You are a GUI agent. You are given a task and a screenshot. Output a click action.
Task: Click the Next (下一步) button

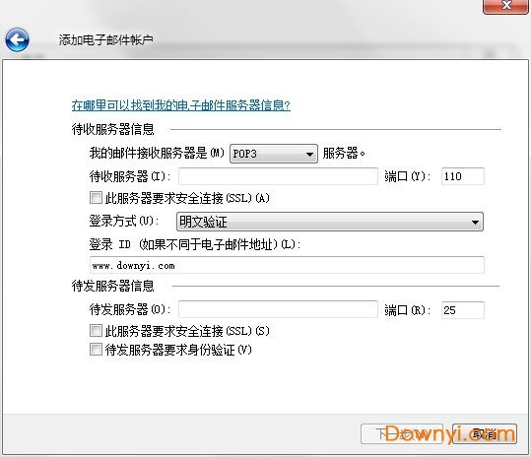tap(402, 433)
